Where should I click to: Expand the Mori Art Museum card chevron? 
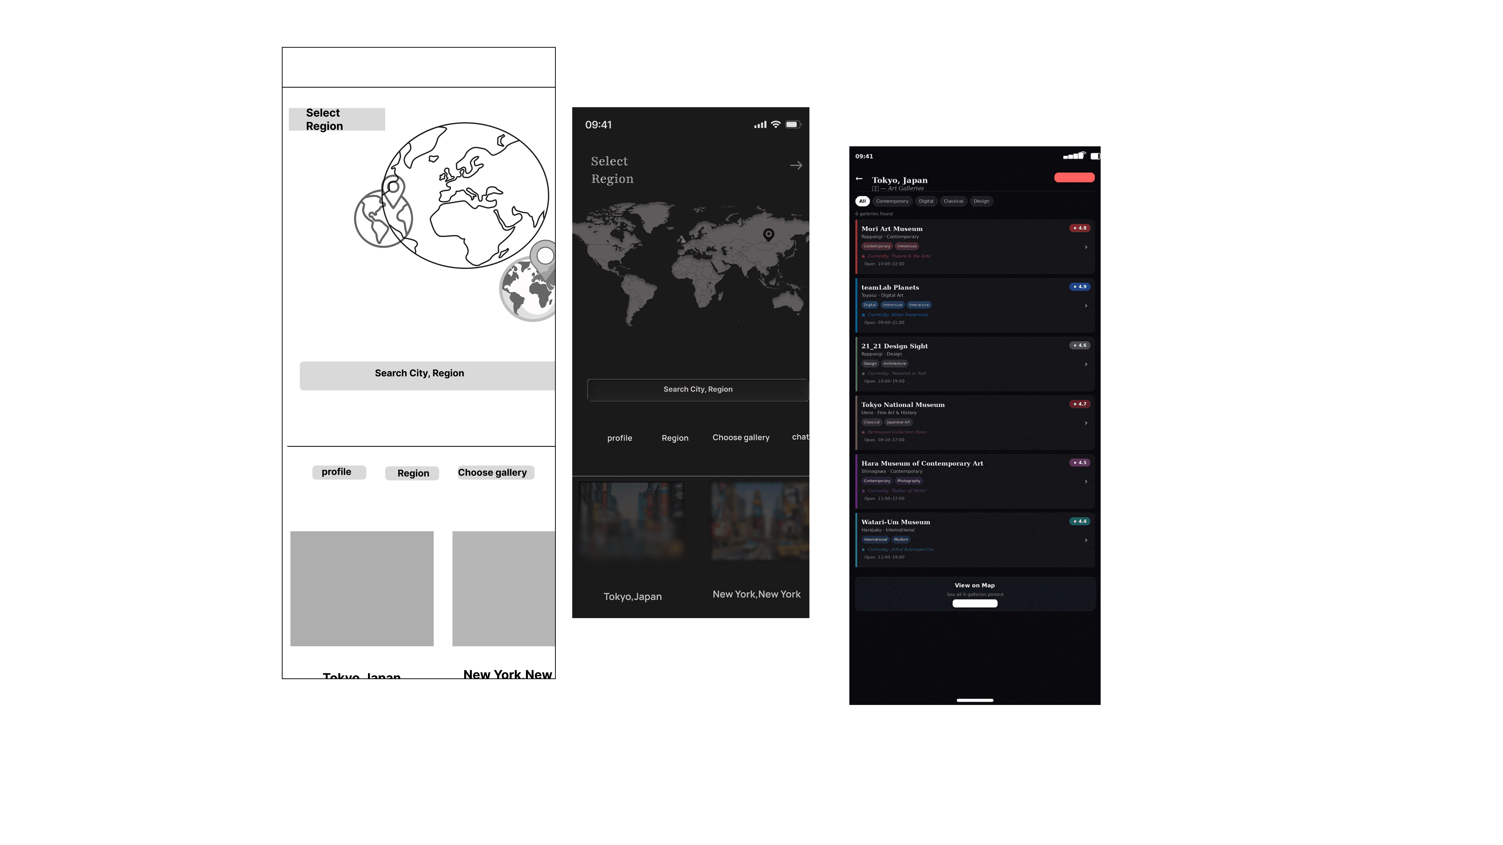pos(1086,247)
